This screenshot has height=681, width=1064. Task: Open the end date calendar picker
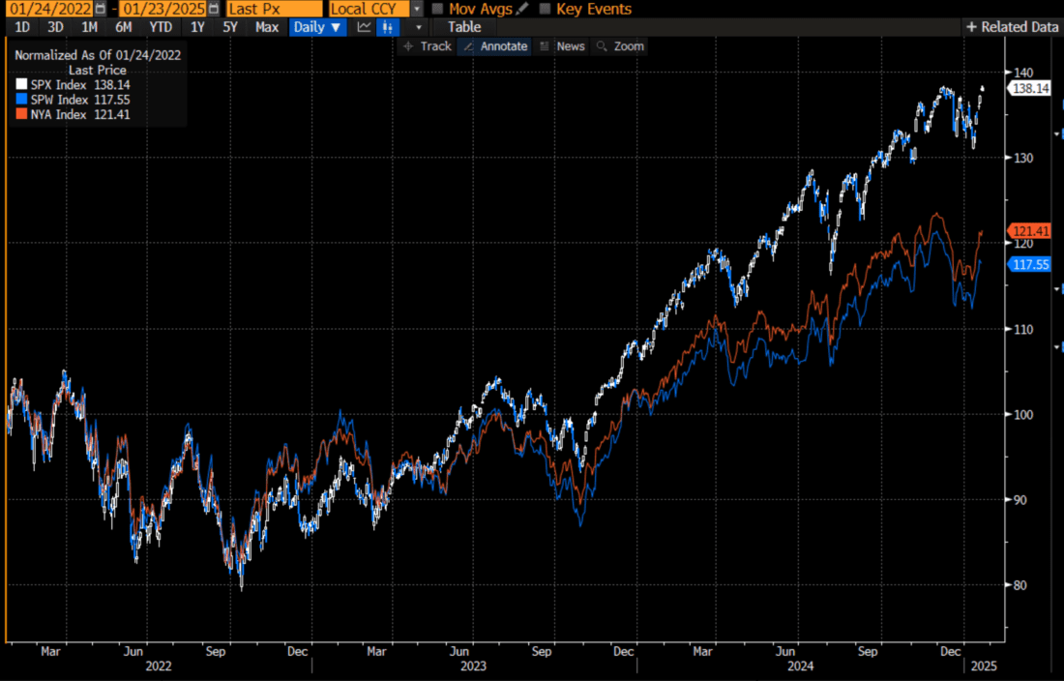(214, 9)
